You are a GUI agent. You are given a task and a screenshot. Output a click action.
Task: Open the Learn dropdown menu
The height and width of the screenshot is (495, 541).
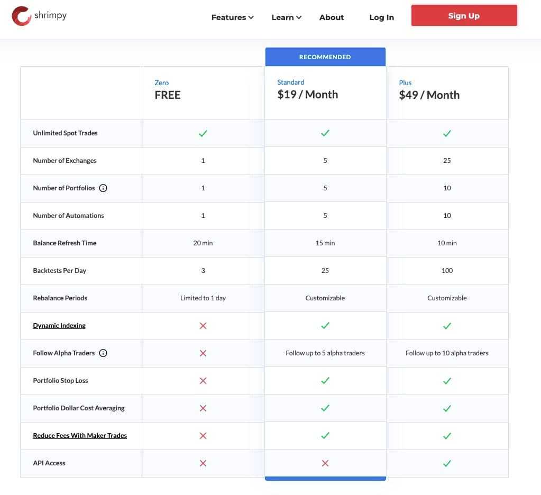pyautogui.click(x=286, y=17)
